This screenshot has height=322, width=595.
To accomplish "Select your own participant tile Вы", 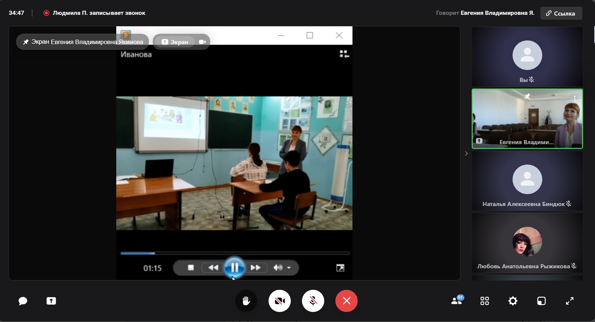I will pos(527,57).
